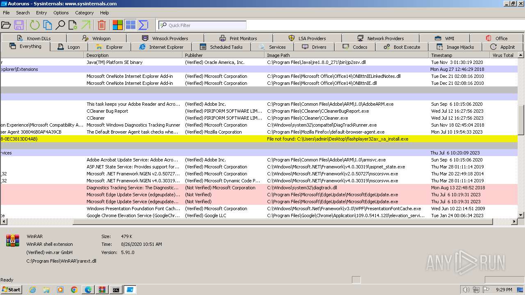Select the Diagnostics Tracking Service row
The width and height of the screenshot is (525, 295).
click(259, 188)
